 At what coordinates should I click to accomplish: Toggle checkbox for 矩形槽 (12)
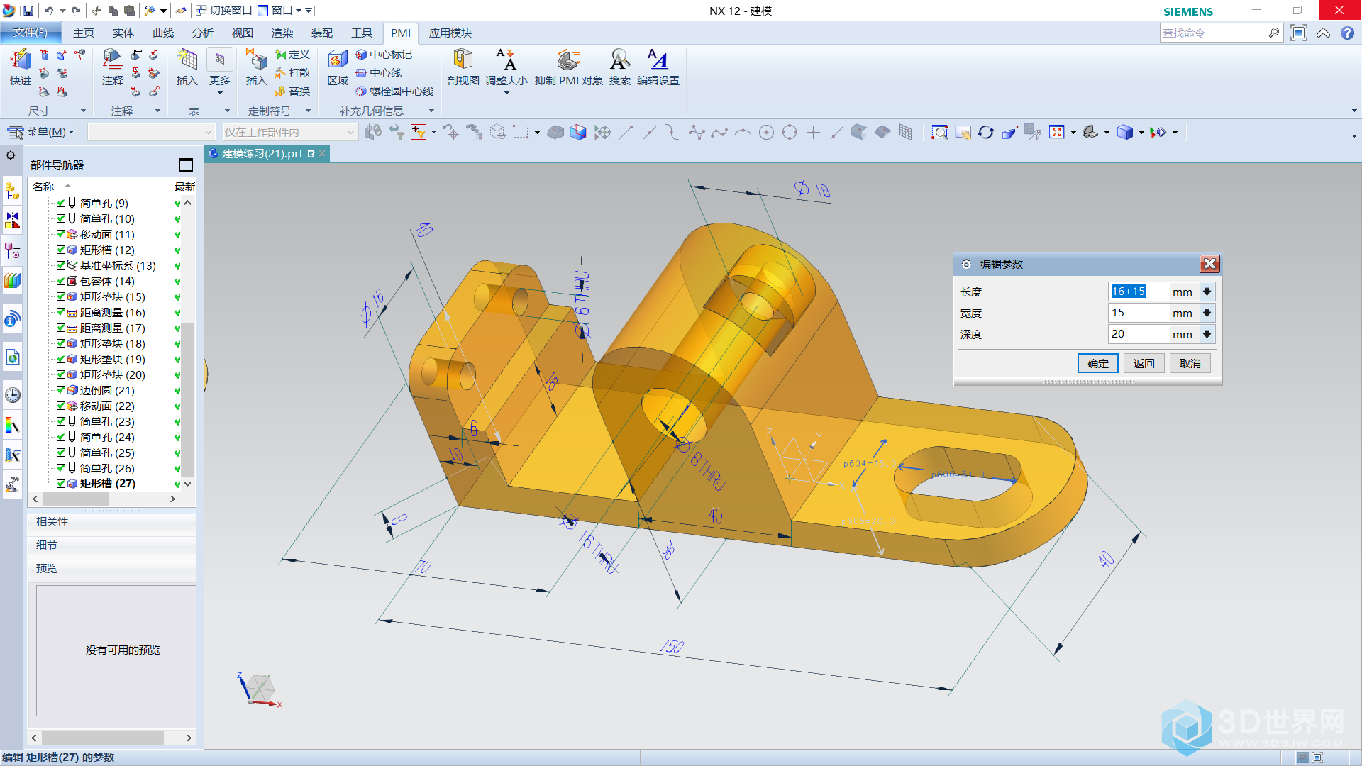(x=61, y=250)
